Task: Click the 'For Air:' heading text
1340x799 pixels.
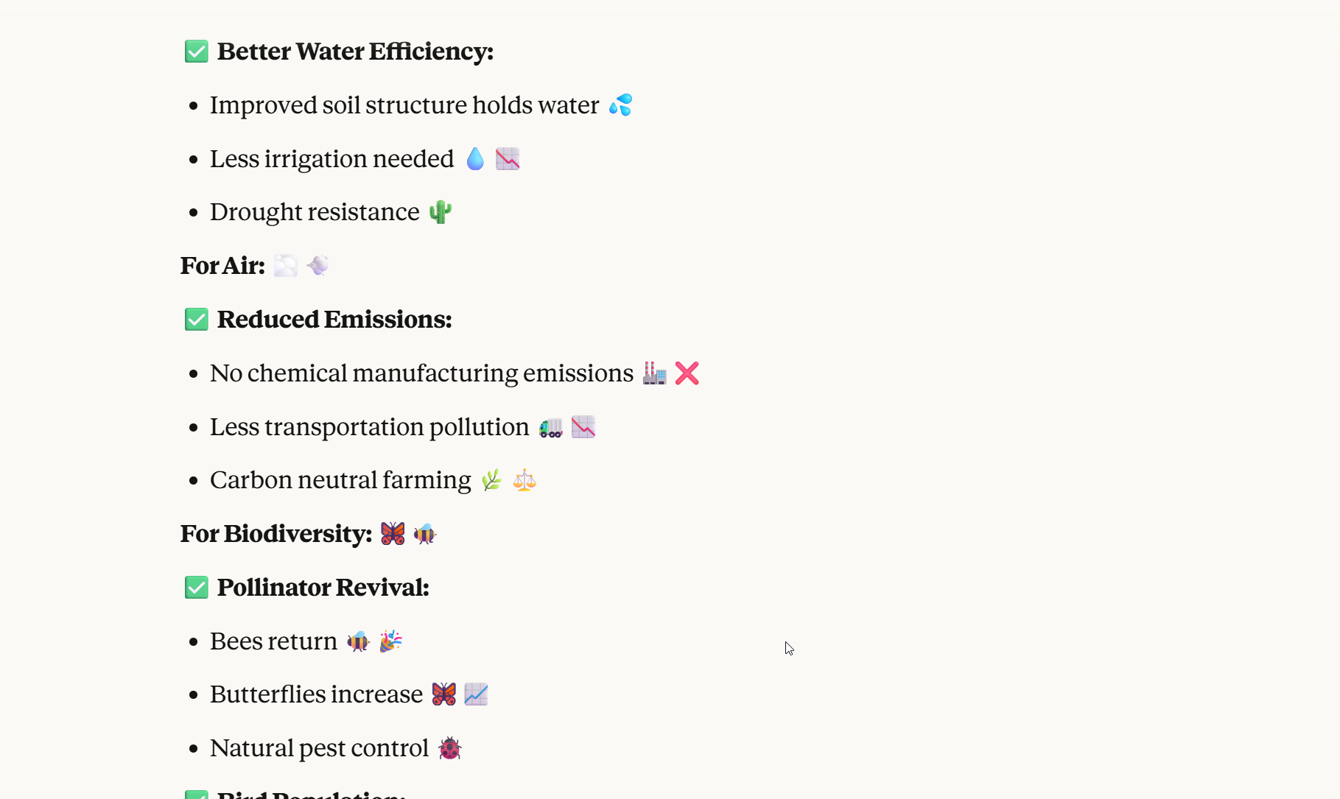Action: click(x=222, y=266)
